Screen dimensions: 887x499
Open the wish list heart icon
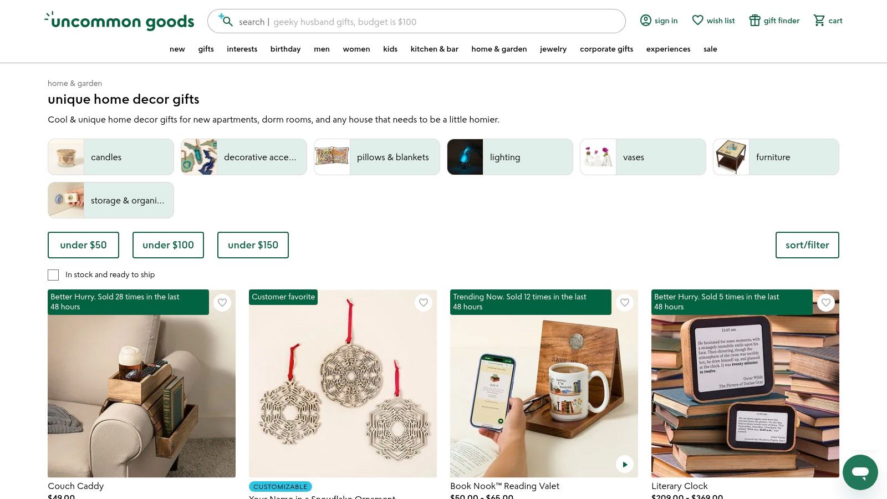point(697,21)
